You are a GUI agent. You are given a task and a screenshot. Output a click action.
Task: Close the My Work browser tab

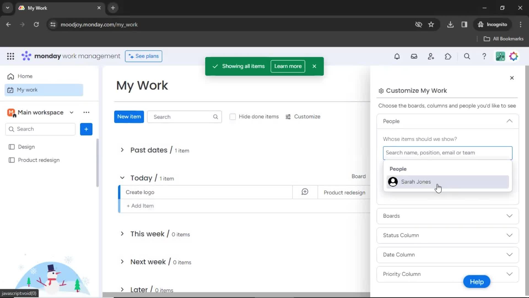(x=99, y=8)
